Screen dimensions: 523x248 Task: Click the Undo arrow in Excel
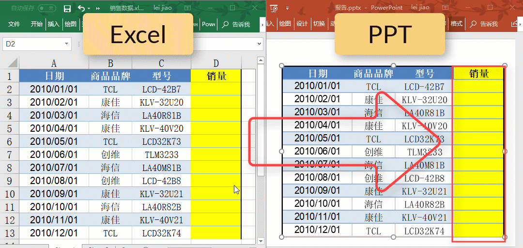click(81, 8)
